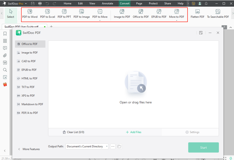234x160 pixels.
Task: Run To Searchable PDF tool
Action: click(x=218, y=14)
